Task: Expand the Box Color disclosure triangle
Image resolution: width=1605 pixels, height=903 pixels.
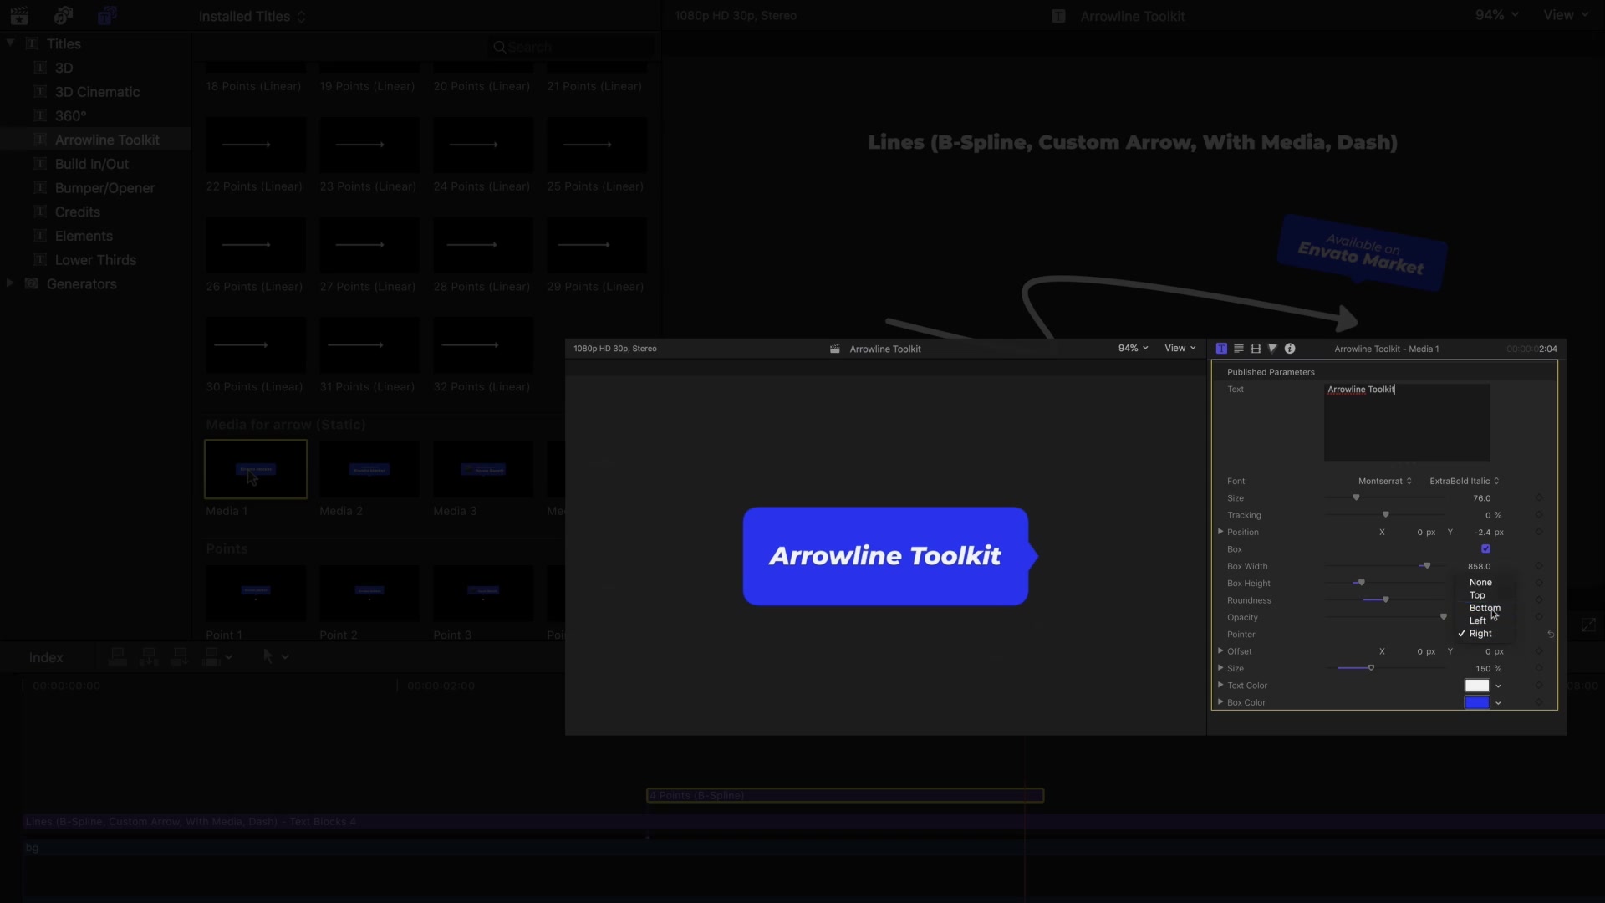Action: [1220, 701]
